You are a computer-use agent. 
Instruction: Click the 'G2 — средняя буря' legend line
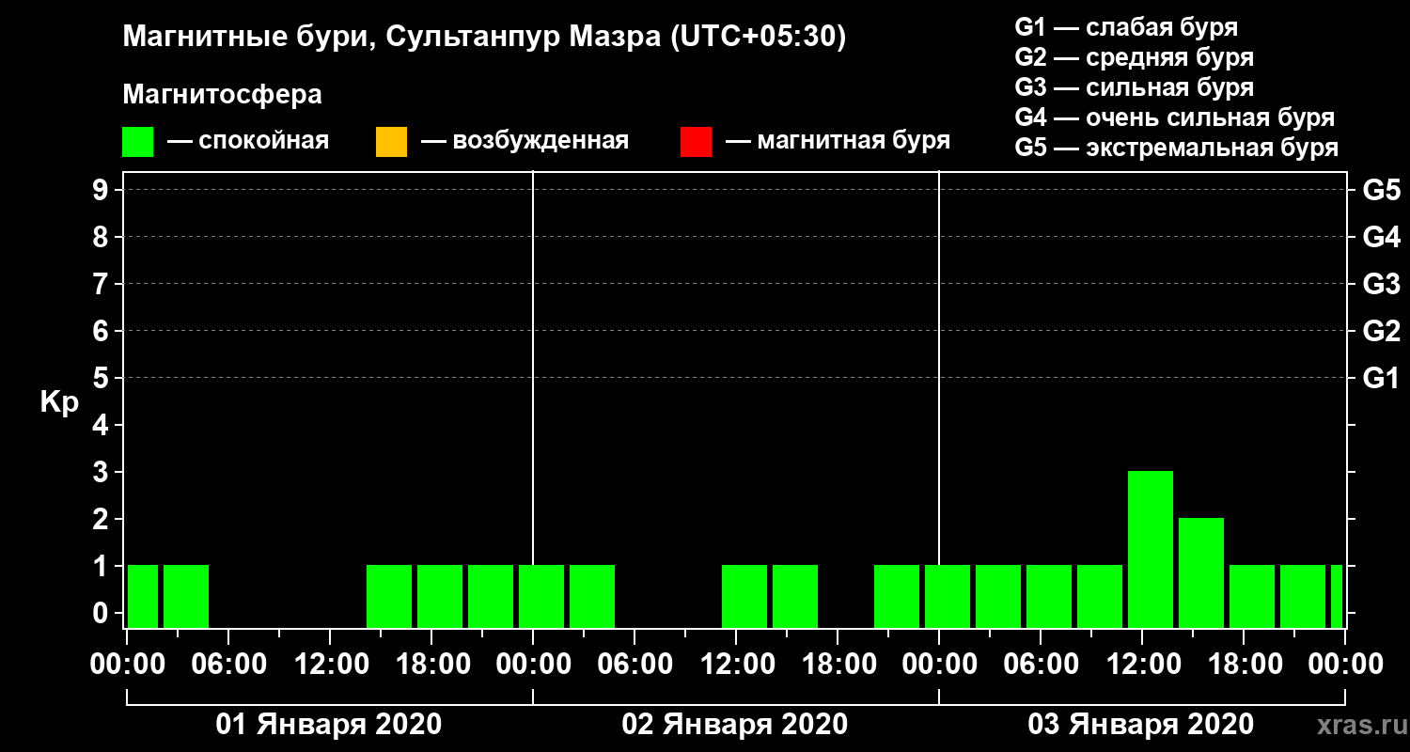click(1135, 57)
